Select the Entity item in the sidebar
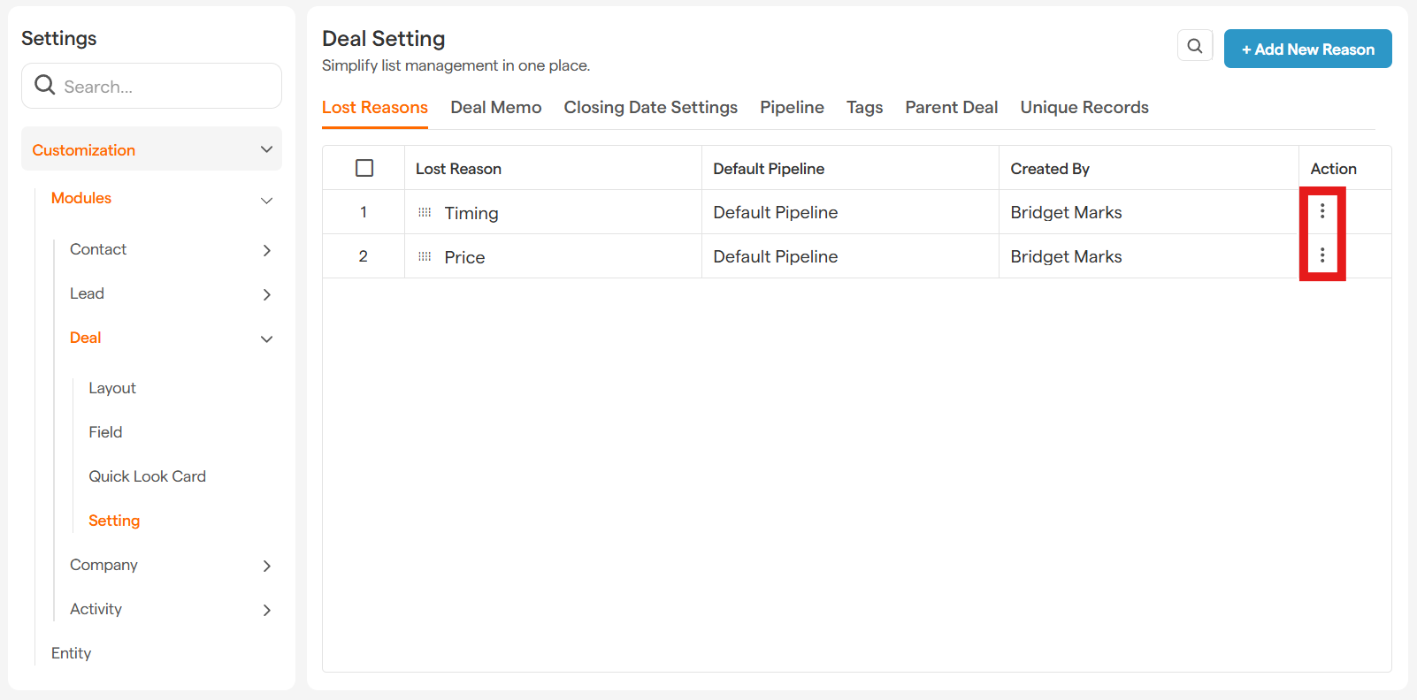1417x700 pixels. (72, 653)
